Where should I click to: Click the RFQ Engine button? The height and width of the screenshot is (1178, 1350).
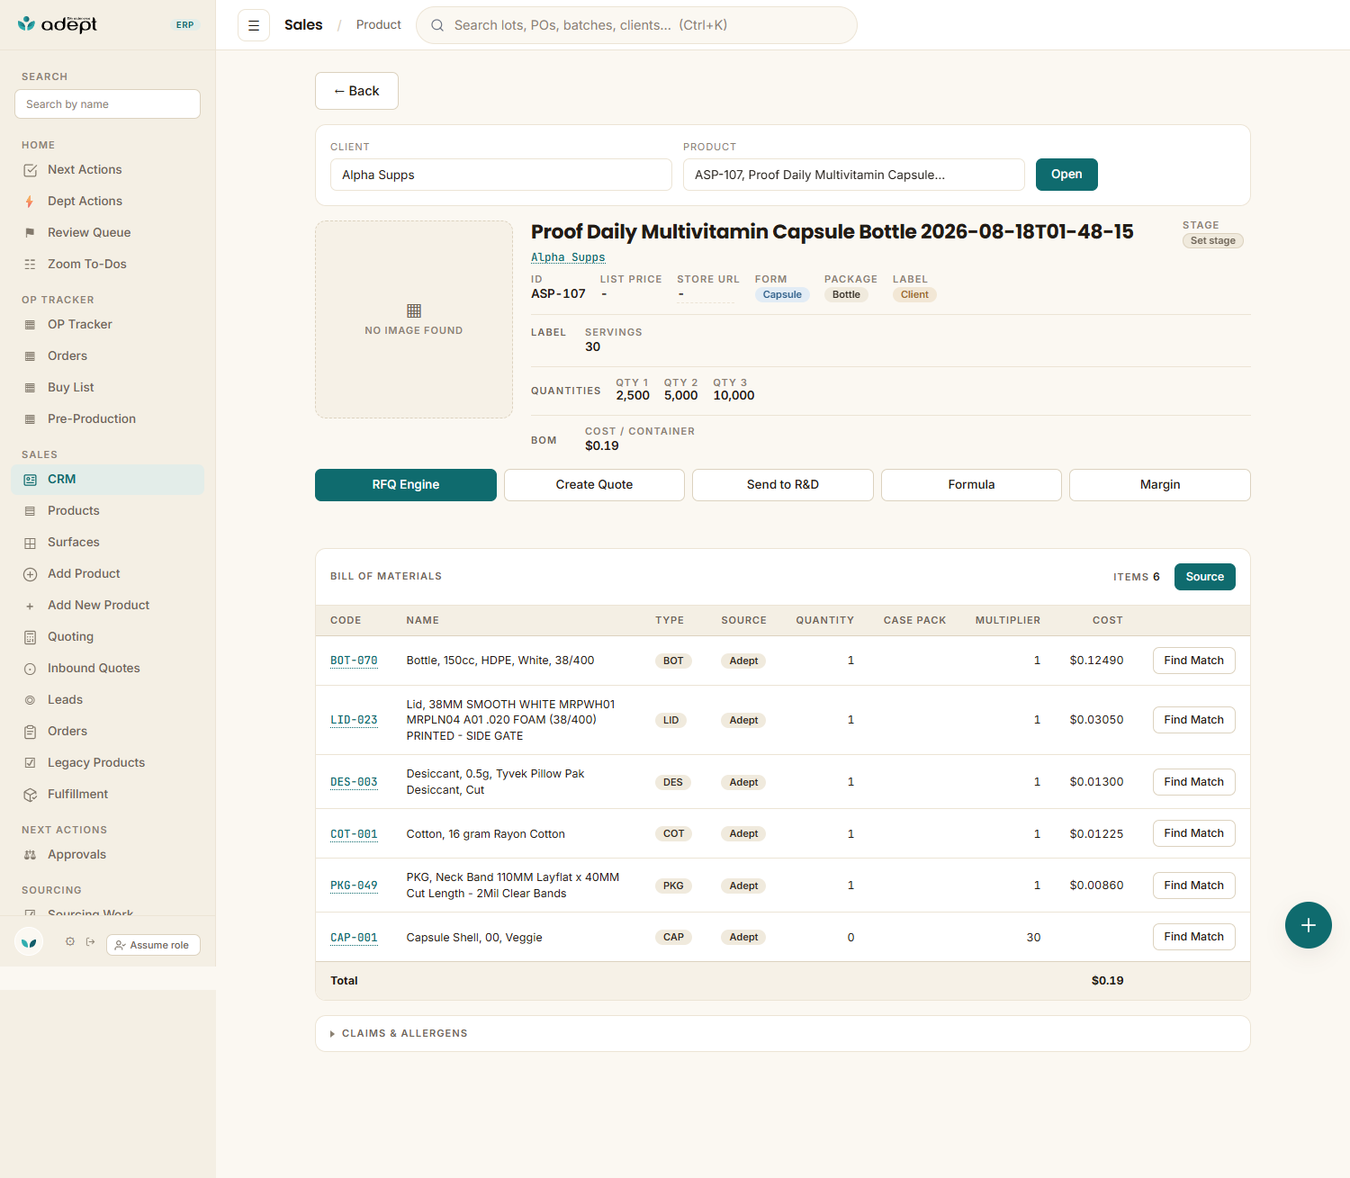(x=406, y=485)
